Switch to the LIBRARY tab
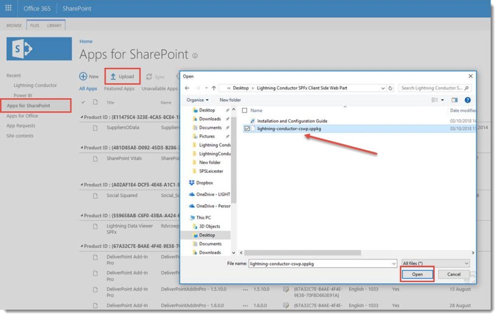498x317 pixels. pyautogui.click(x=55, y=24)
